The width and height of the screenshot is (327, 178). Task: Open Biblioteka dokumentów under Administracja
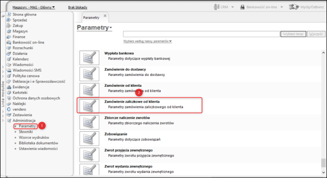click(x=39, y=143)
